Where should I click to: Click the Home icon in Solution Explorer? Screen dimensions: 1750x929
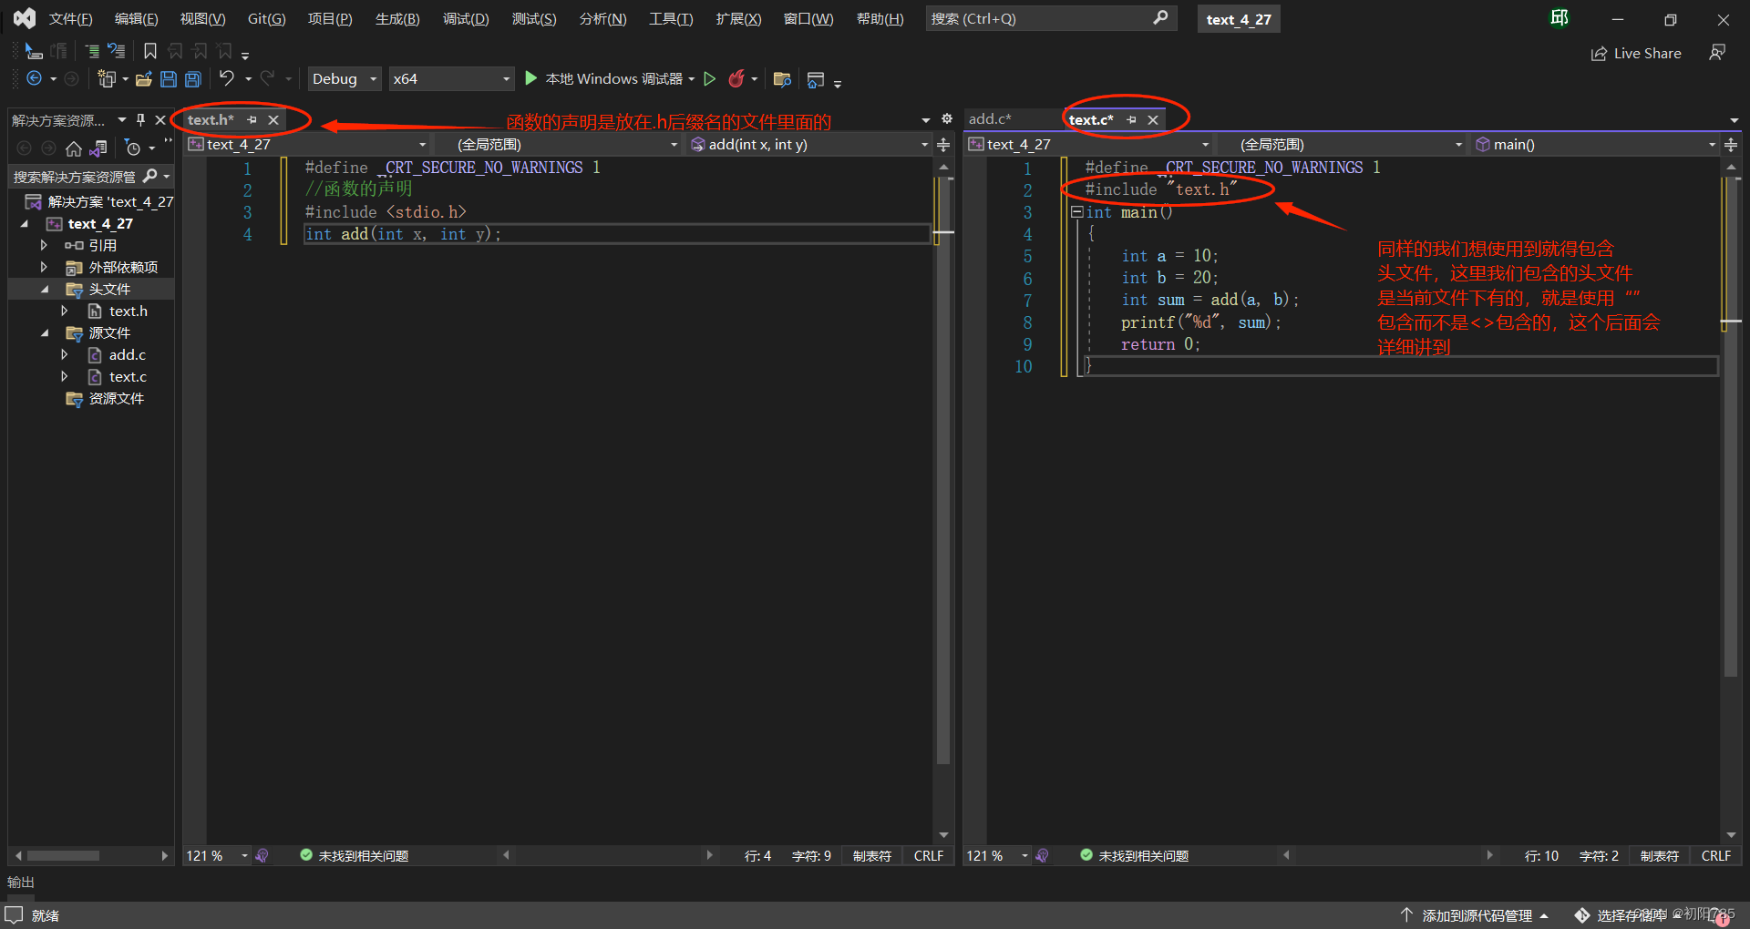74,148
